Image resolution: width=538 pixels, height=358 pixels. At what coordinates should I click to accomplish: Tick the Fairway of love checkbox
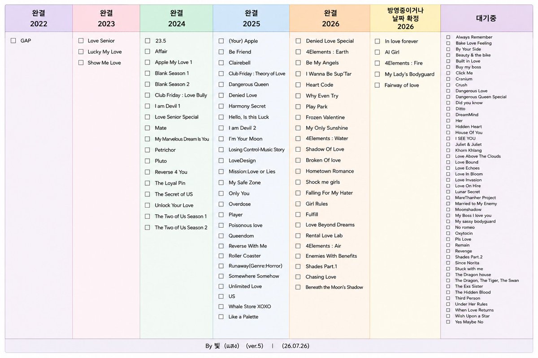pyautogui.click(x=377, y=85)
